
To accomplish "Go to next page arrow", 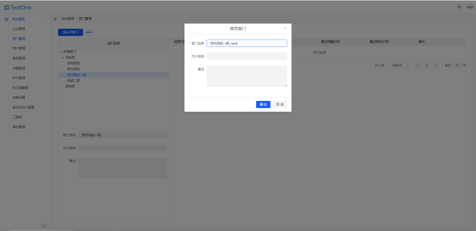I will tap(435, 65).
